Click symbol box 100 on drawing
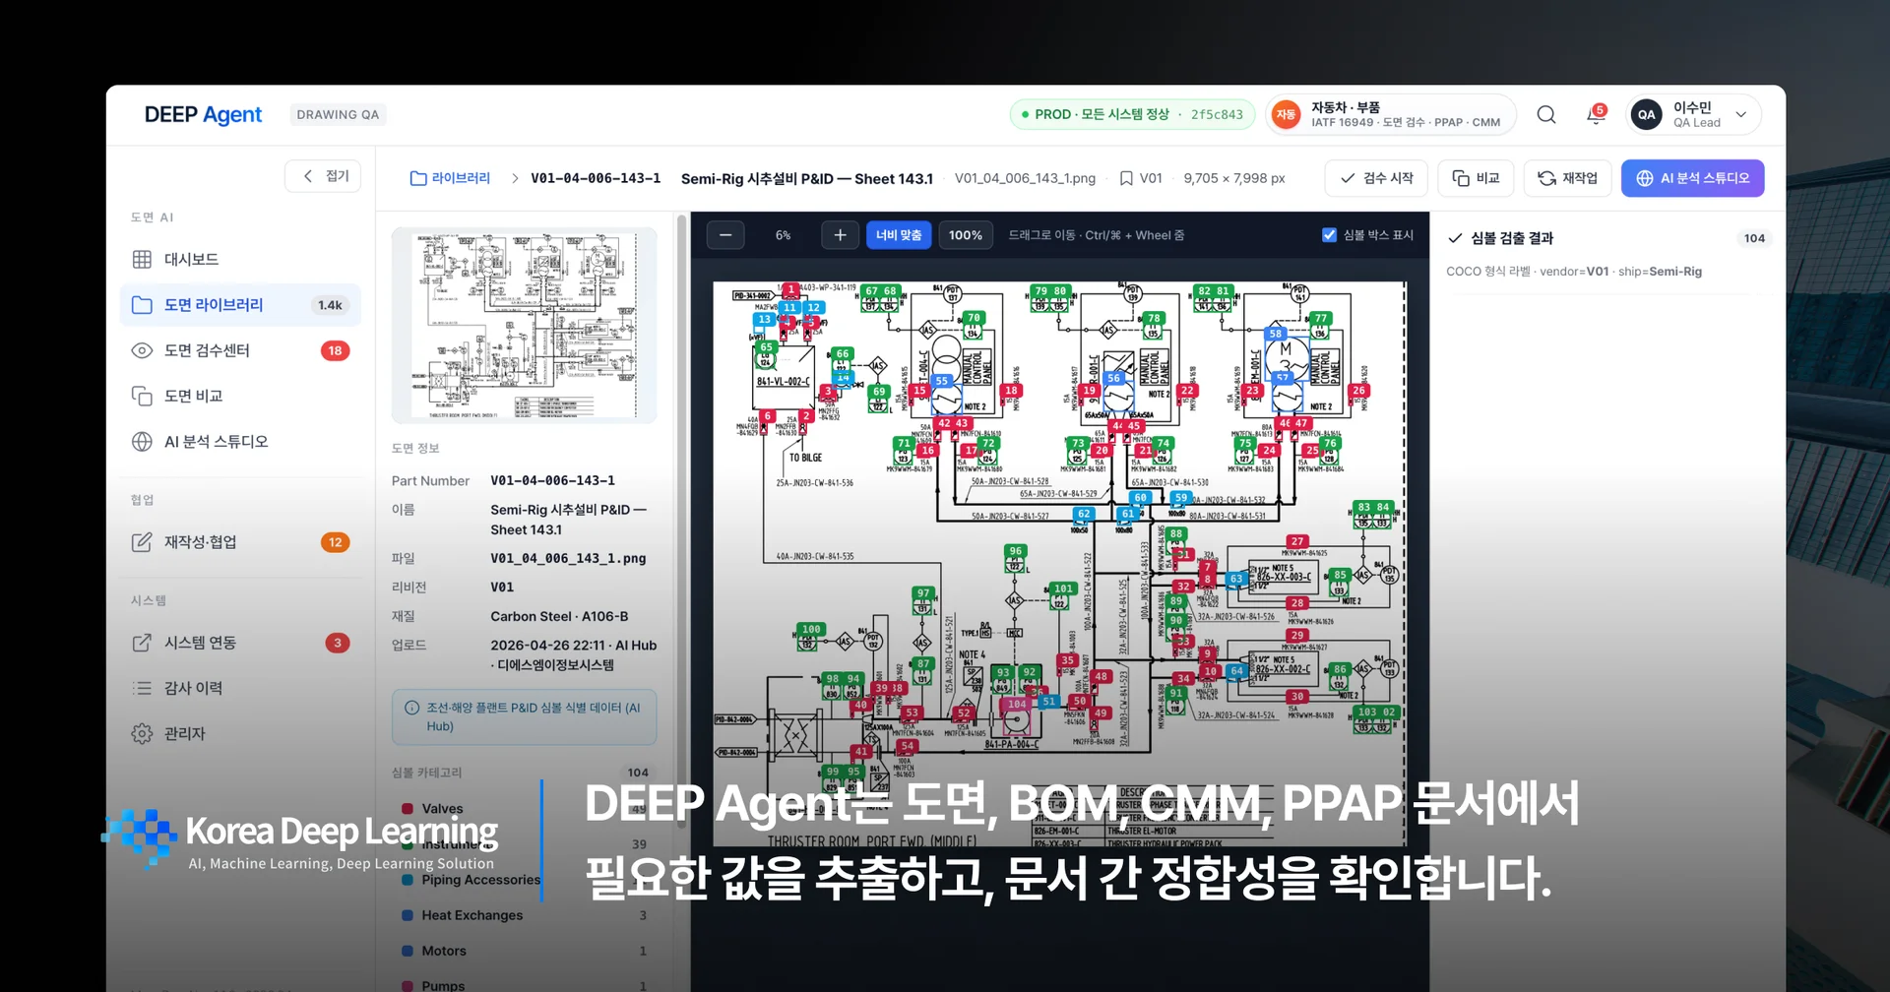The width and height of the screenshot is (1890, 992). (810, 637)
